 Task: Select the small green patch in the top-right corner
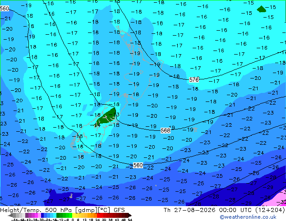pos(261,9)
